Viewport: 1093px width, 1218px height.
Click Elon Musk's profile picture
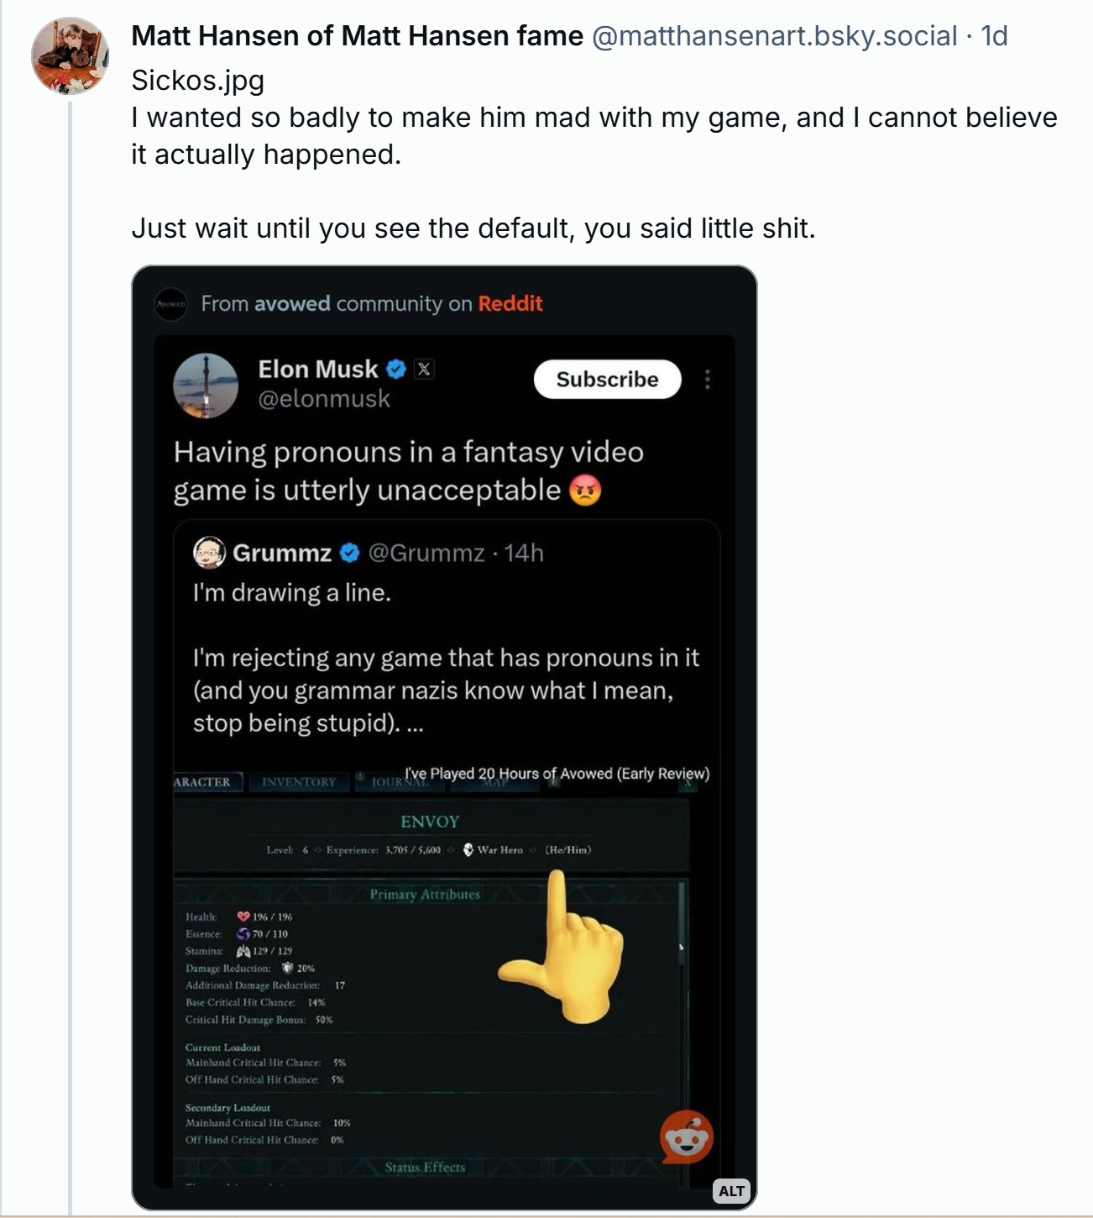(x=206, y=386)
